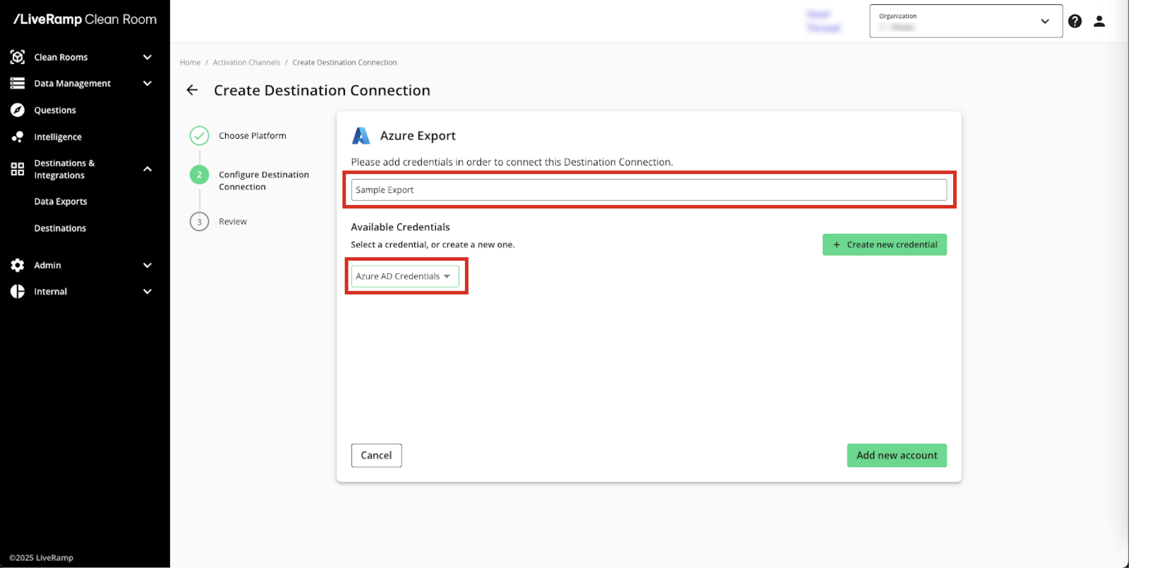Viewport: 1150px width, 572px height.
Task: Click the Sample Export name field
Action: 648,190
